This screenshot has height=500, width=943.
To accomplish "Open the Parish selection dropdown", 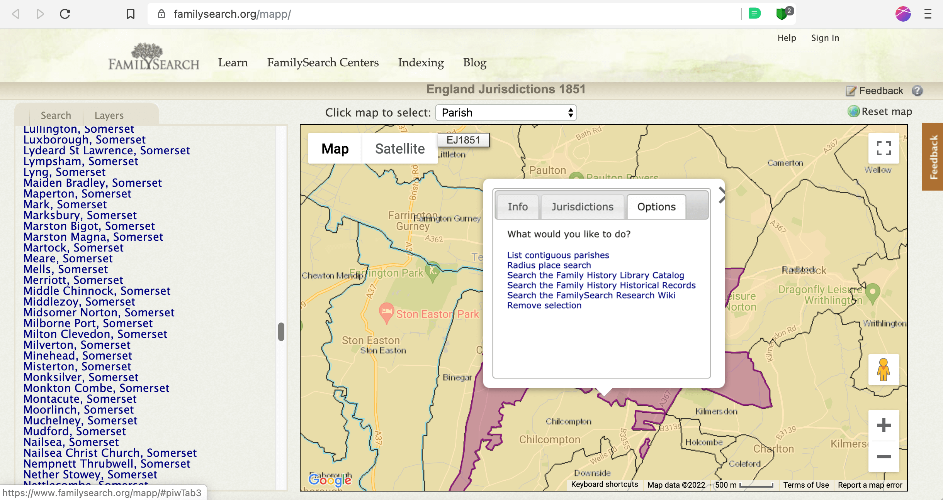I will pyautogui.click(x=506, y=113).
